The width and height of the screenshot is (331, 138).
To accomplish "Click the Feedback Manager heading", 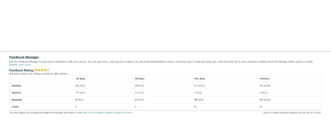I will [24, 57].
